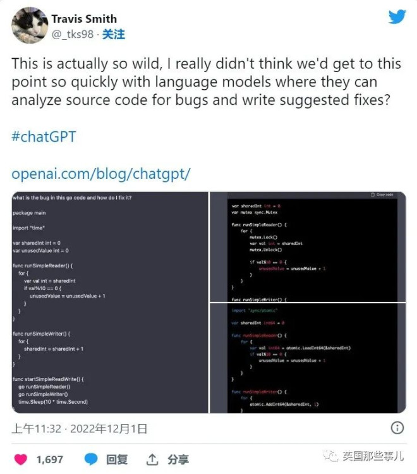Follow the account via 关注
The width and height of the screenshot is (417, 474).
click(113, 34)
